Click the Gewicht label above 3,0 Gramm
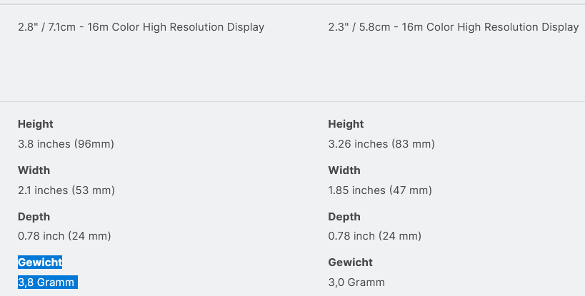This screenshot has width=585, height=296. pyautogui.click(x=350, y=262)
